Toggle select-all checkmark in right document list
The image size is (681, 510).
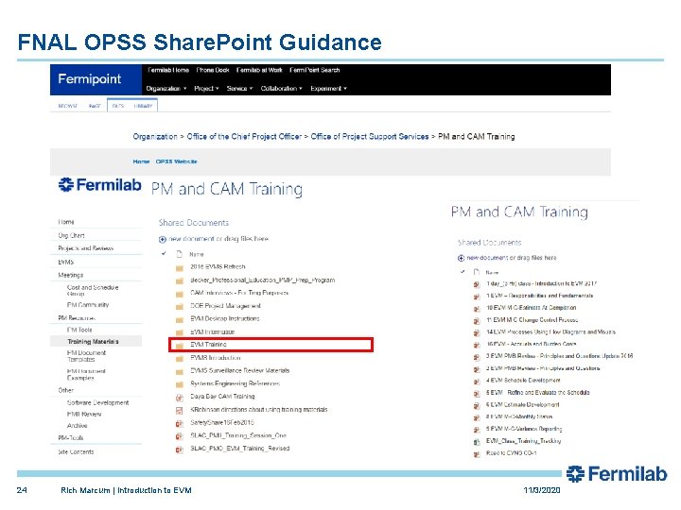(x=463, y=272)
